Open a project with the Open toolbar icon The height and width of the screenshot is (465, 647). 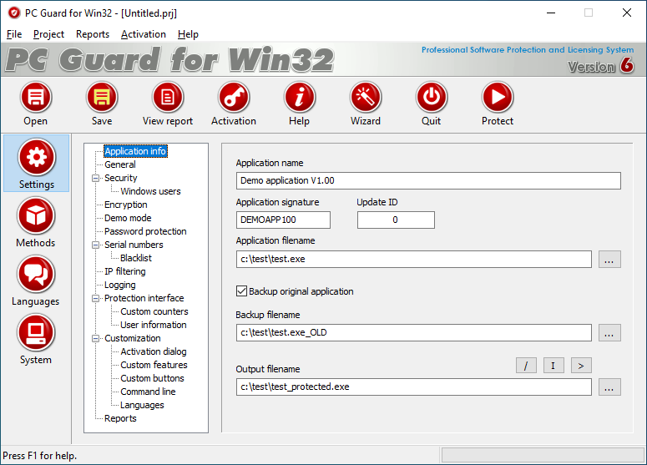[x=36, y=98]
